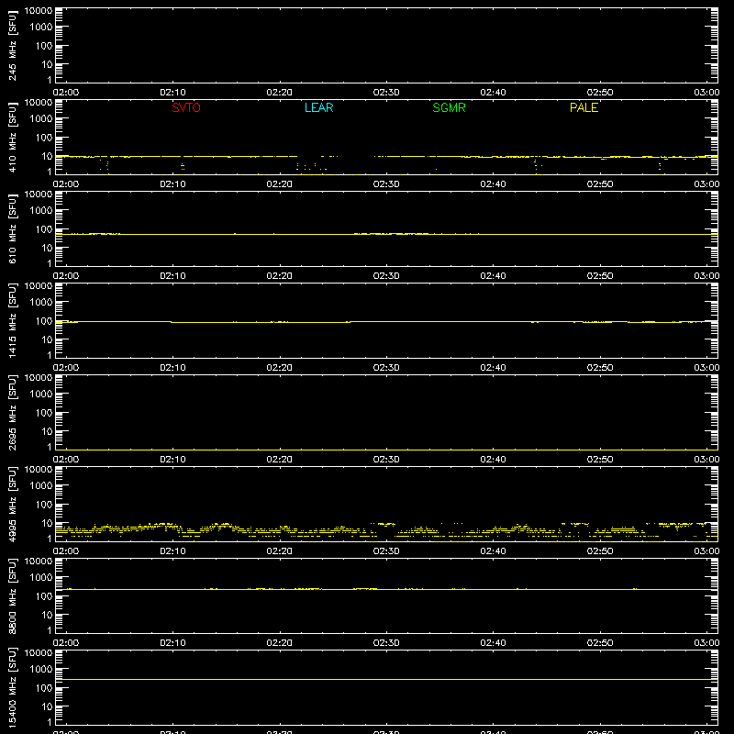
Task: Click 02:20 time label below 4995 MHz panel
Action: (280, 551)
